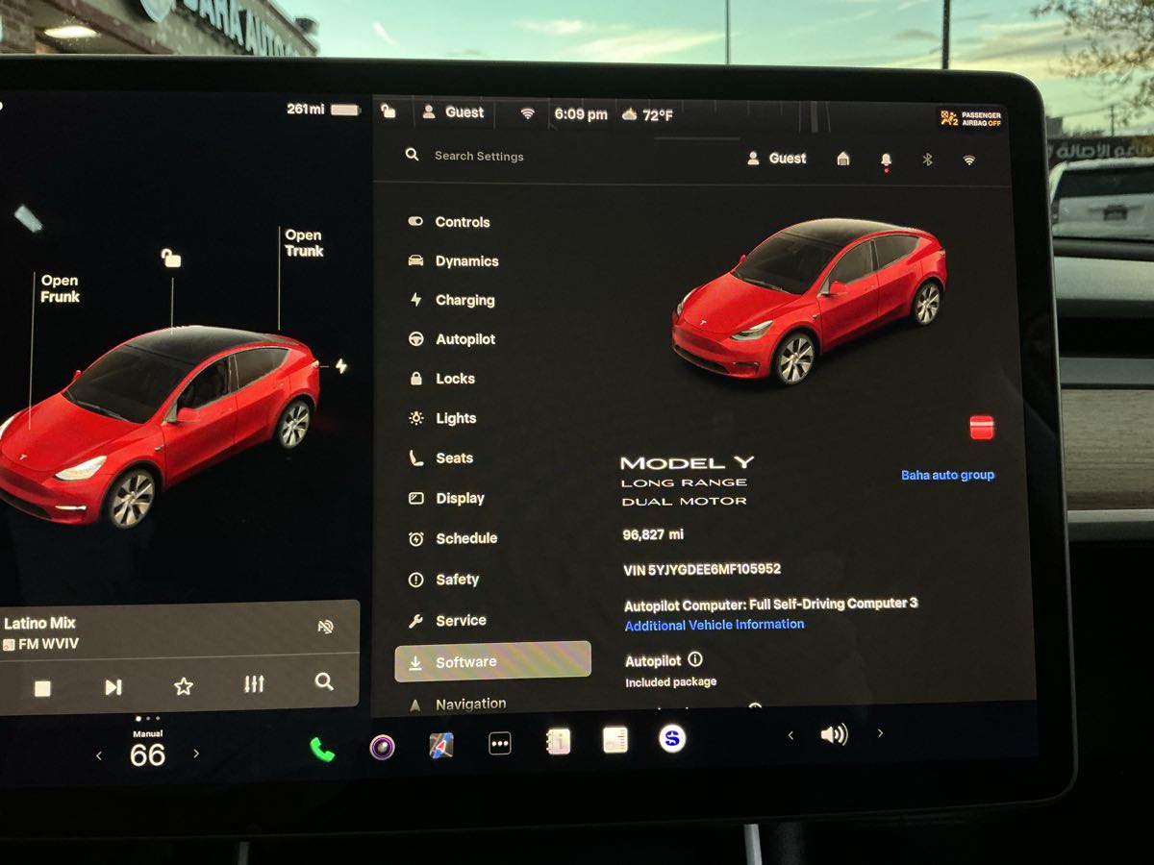Open the Charging settings menu
Viewport: 1154px width, 865px height.
[x=464, y=300]
